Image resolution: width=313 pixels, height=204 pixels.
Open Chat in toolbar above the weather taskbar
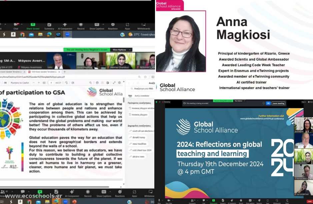point(16,26)
